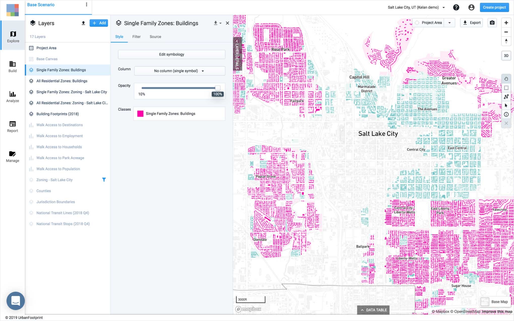The width and height of the screenshot is (514, 321).
Task: Open the map inspector info tool
Action: (x=506, y=114)
